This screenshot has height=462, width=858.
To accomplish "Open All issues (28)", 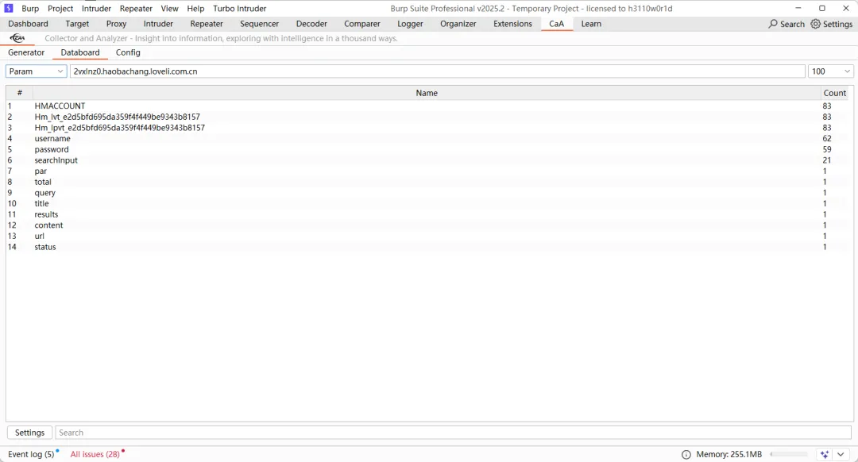I will point(95,454).
